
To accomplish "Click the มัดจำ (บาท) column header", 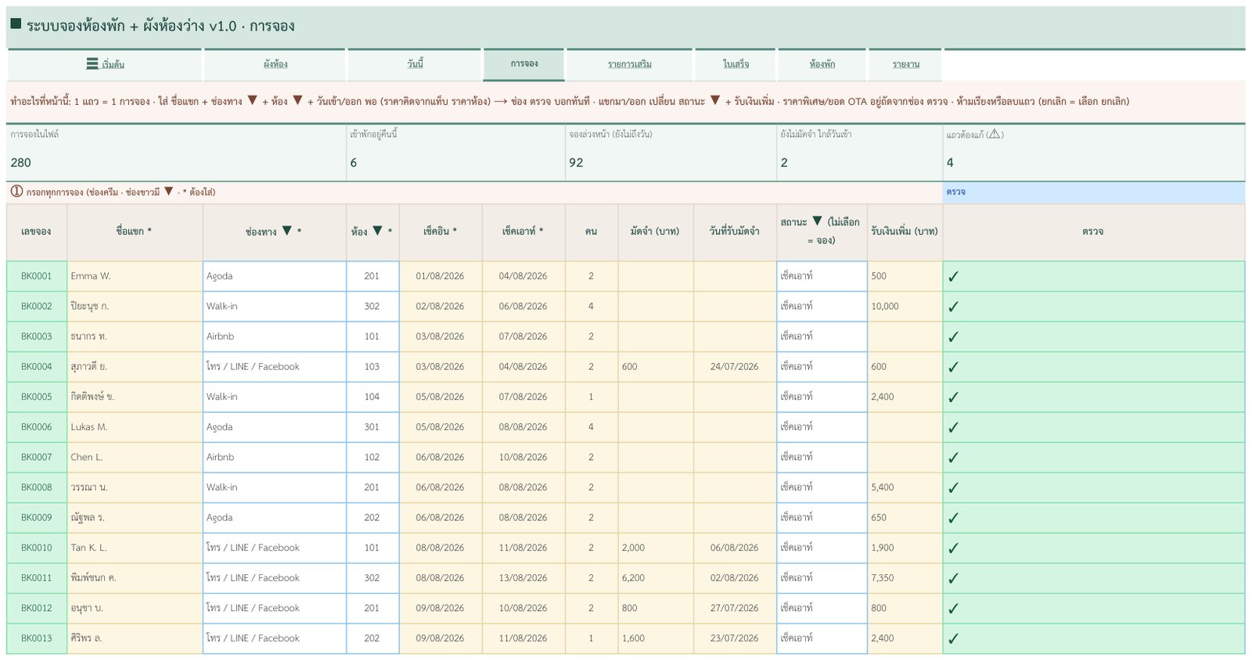I will tap(656, 232).
